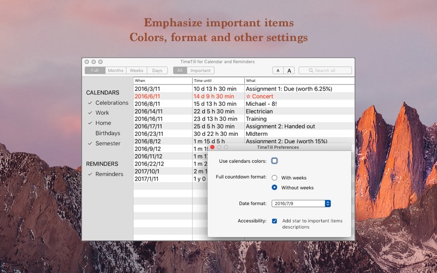Close the TimeTill Preferences window

[x=212, y=147]
